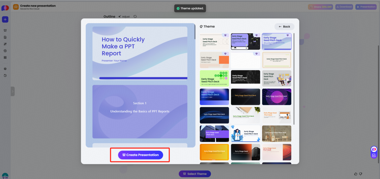The width and height of the screenshot is (380, 179).
Task: Select the beige circles theme thumbnail
Action: click(x=214, y=41)
